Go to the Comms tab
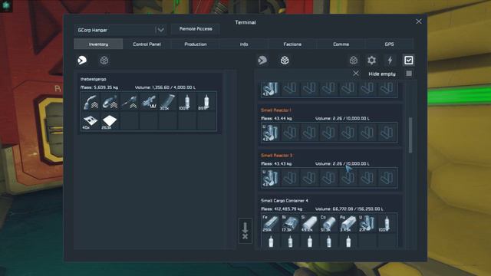491x276 pixels. tap(341, 44)
